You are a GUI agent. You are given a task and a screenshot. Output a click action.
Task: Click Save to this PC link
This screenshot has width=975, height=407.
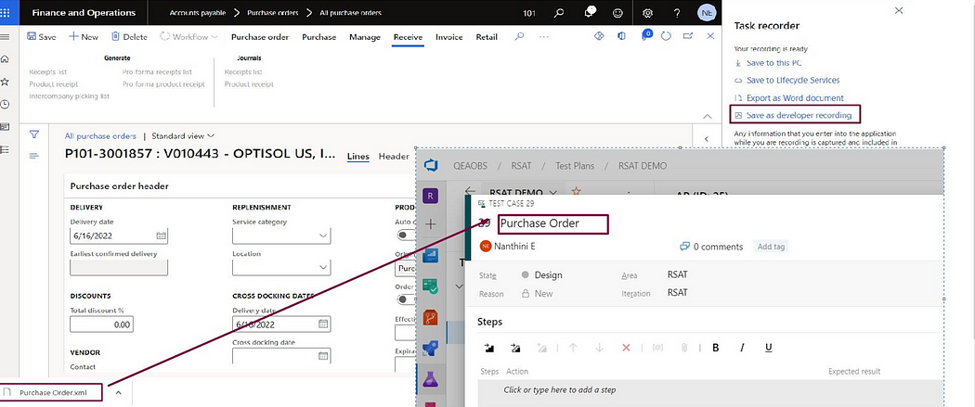[x=773, y=63]
